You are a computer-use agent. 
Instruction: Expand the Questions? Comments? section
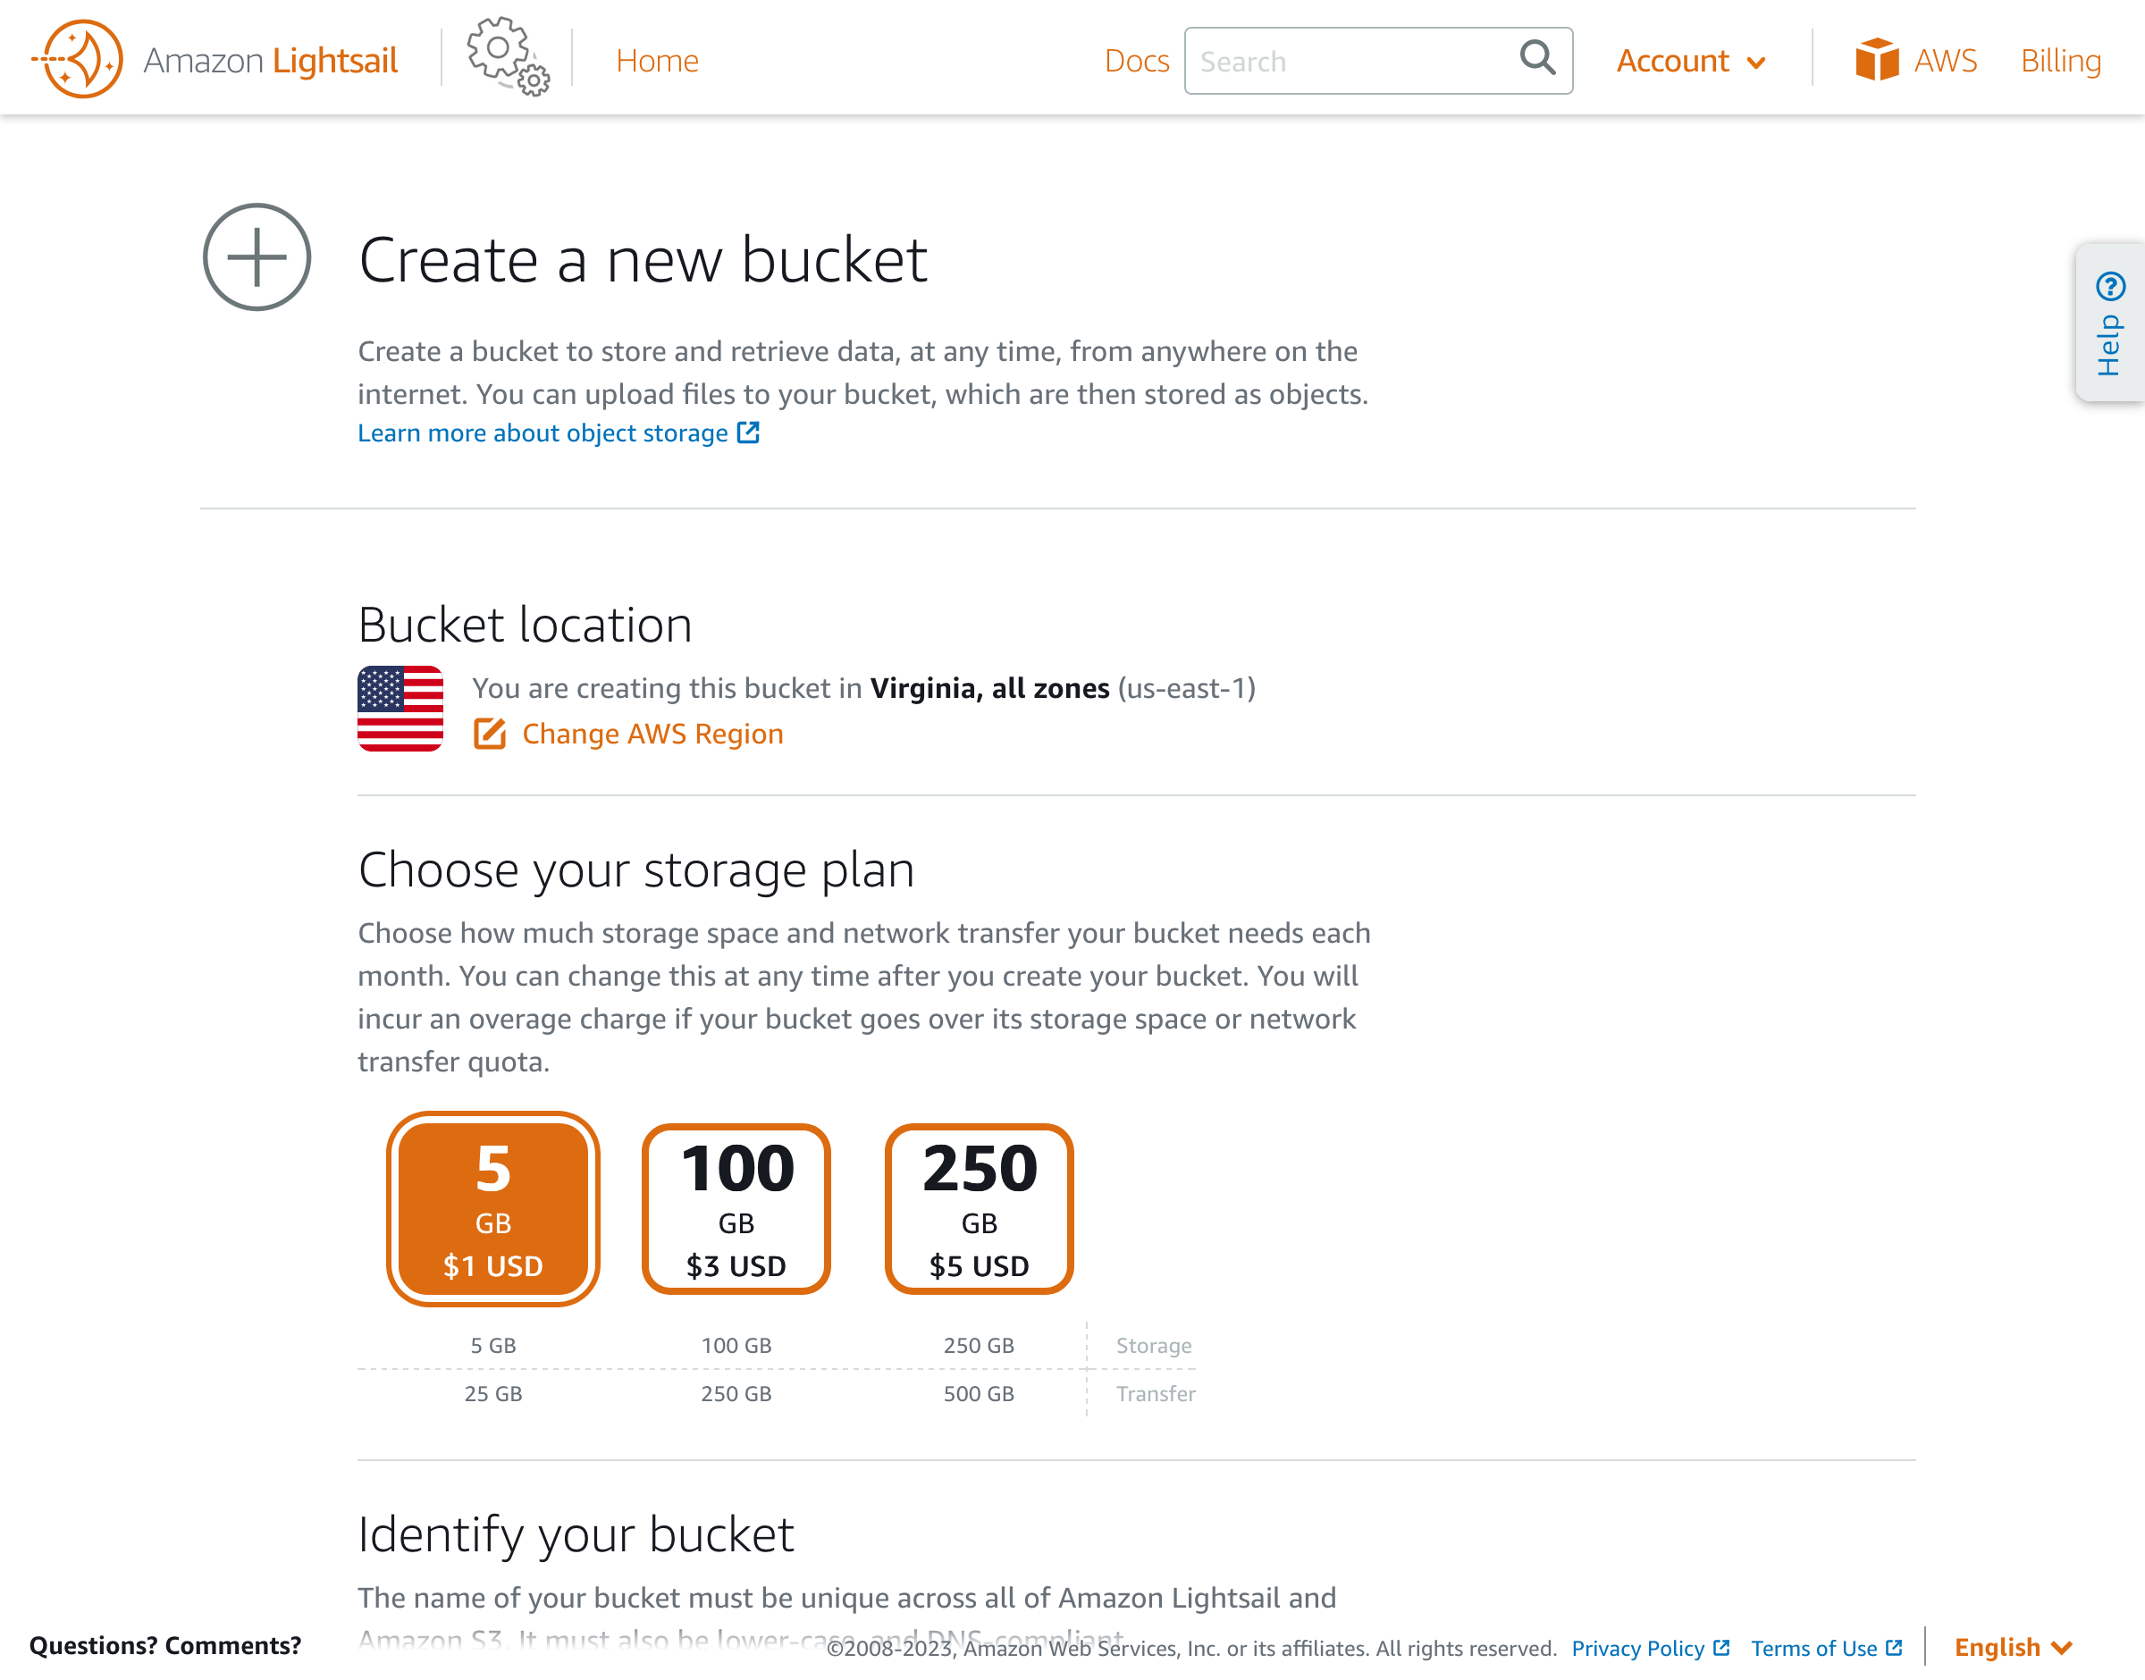pos(164,1644)
